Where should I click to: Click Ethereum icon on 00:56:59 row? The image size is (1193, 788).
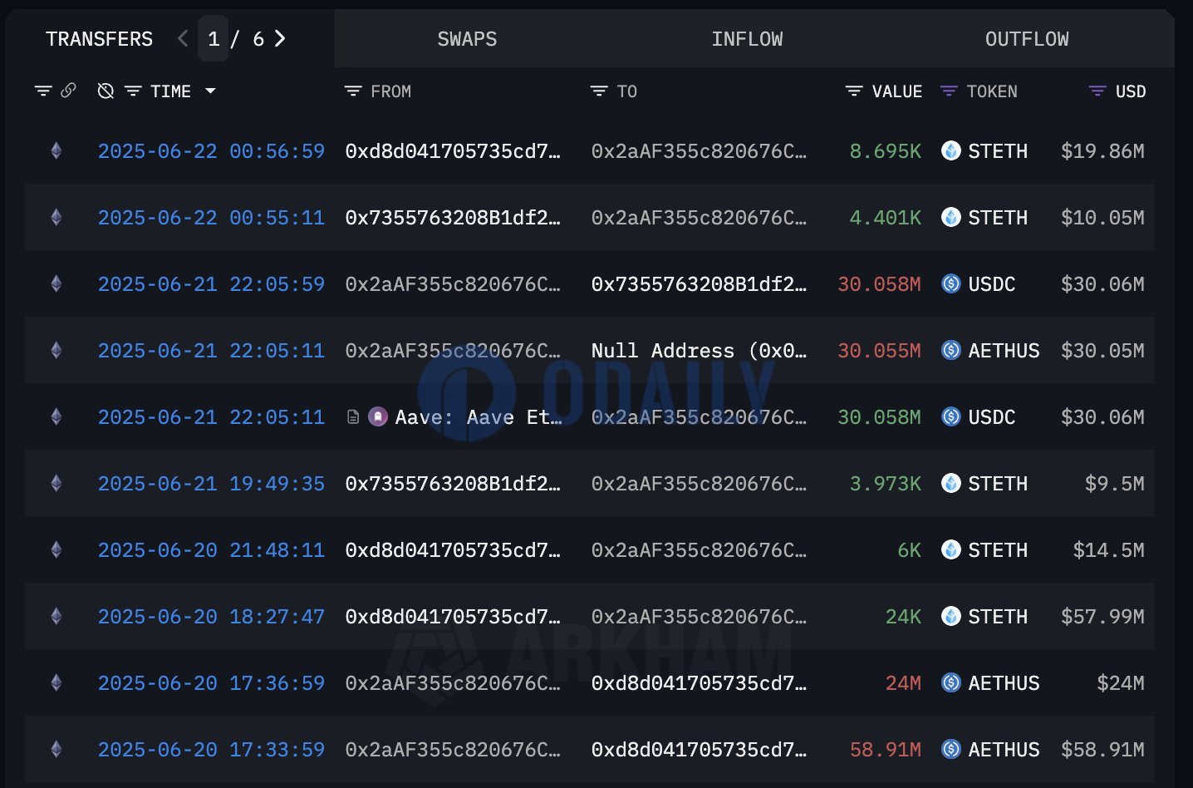pos(56,150)
